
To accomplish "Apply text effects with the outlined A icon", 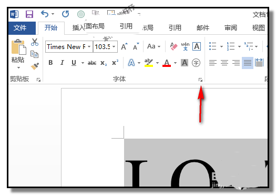I will pyautogui.click(x=131, y=63).
